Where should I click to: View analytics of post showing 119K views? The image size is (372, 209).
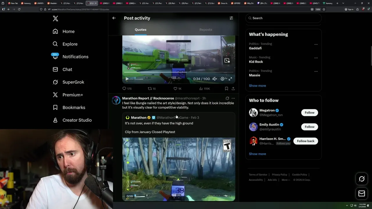[x=205, y=89]
